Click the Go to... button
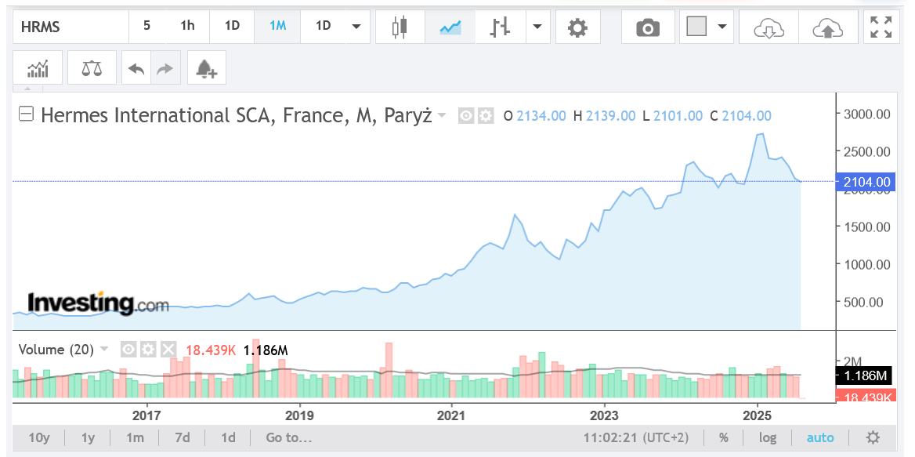The image size is (915, 457). [288, 437]
